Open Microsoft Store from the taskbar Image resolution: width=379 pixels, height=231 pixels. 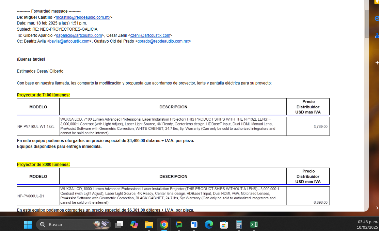point(224,225)
